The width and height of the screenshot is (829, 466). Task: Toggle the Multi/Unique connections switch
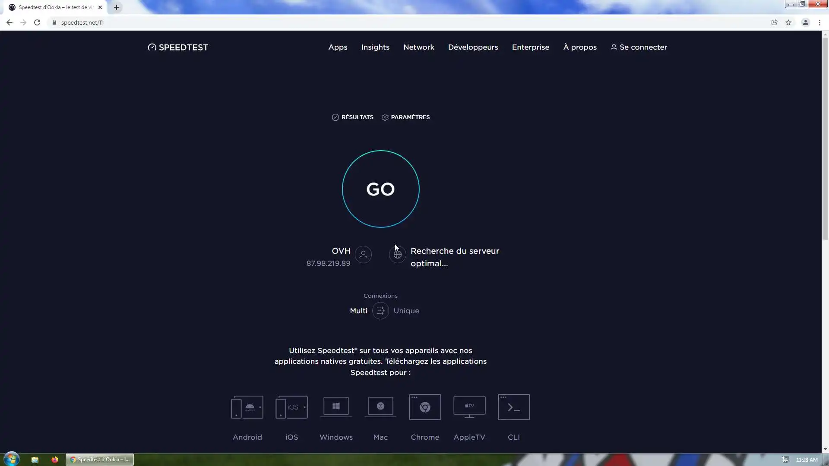[380, 311]
